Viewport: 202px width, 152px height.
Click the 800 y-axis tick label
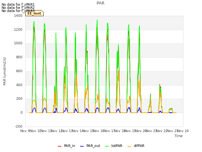(19, 57)
